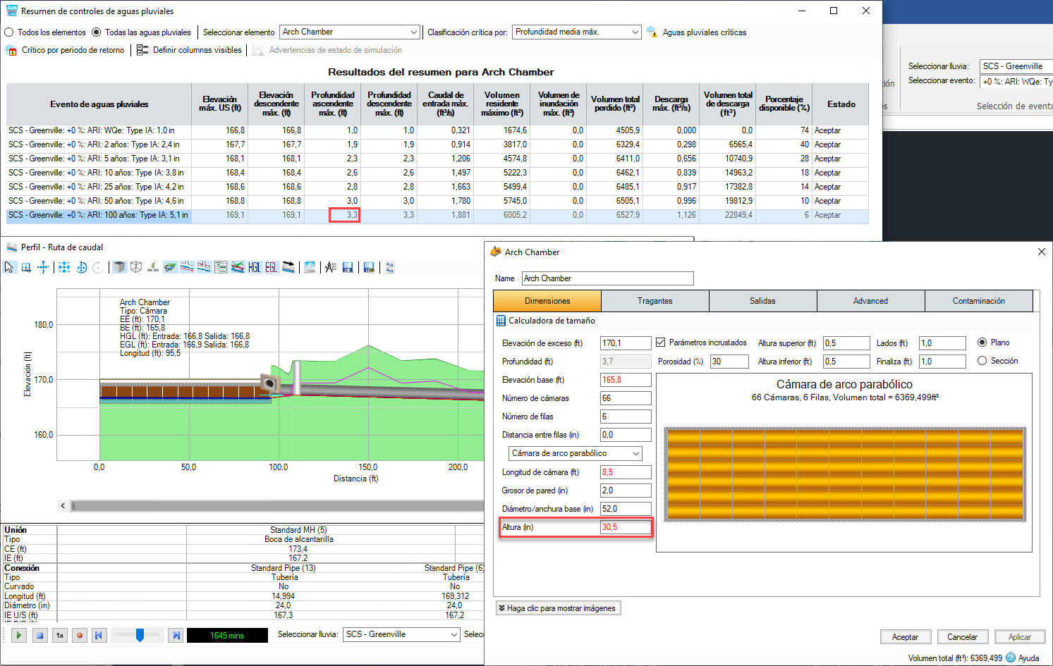
Task: Click the solid 3D cube view icon
Action: [119, 267]
